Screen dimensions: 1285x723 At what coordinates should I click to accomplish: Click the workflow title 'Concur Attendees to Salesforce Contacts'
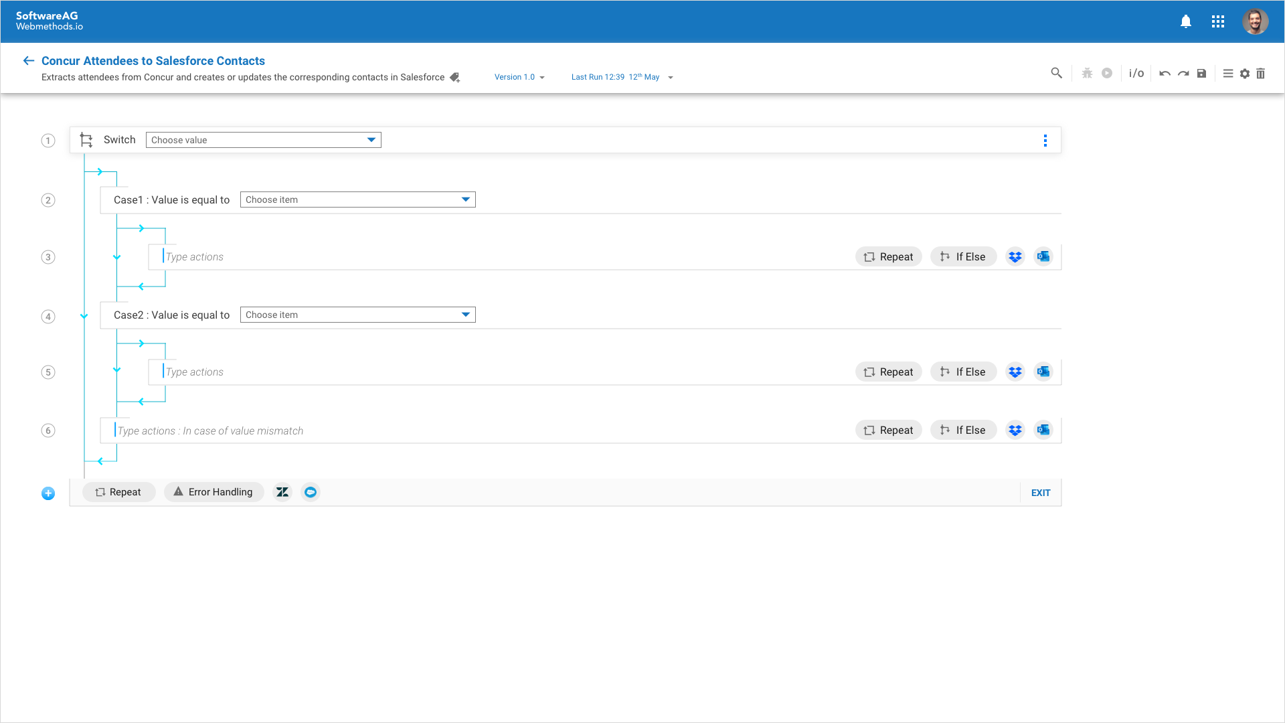click(153, 61)
